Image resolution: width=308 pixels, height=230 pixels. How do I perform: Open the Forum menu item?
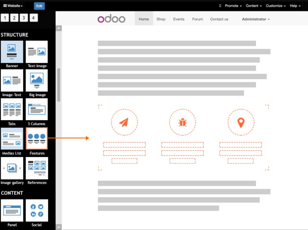[x=197, y=19]
